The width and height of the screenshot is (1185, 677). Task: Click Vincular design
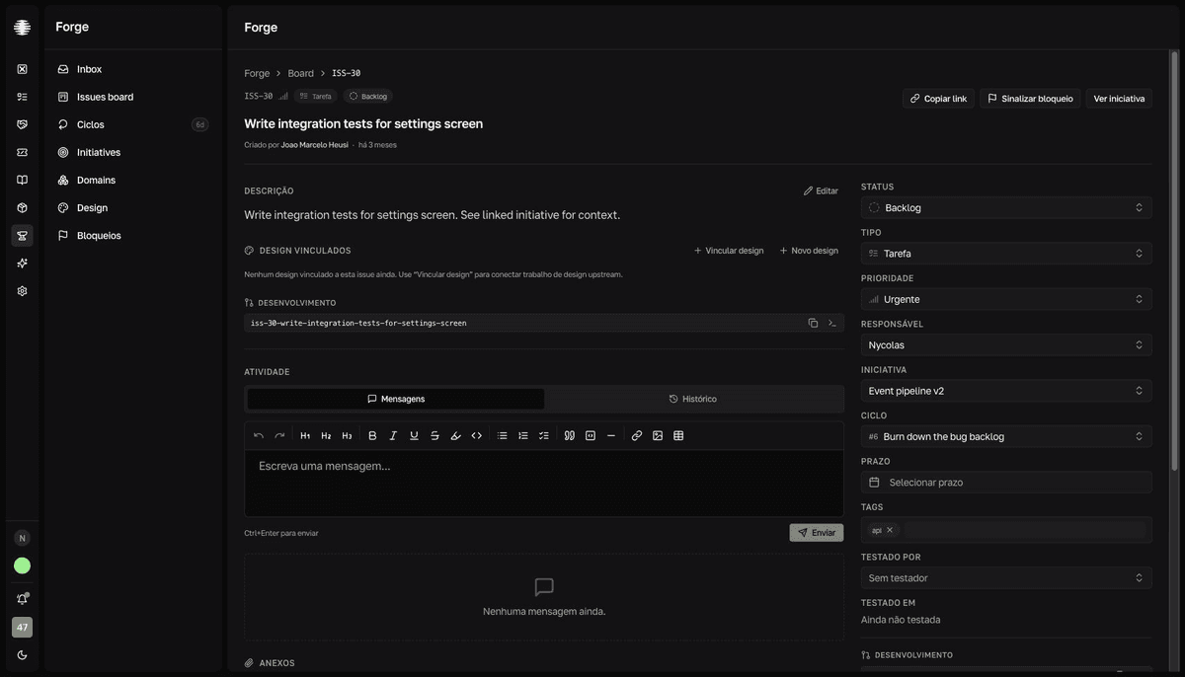(729, 251)
